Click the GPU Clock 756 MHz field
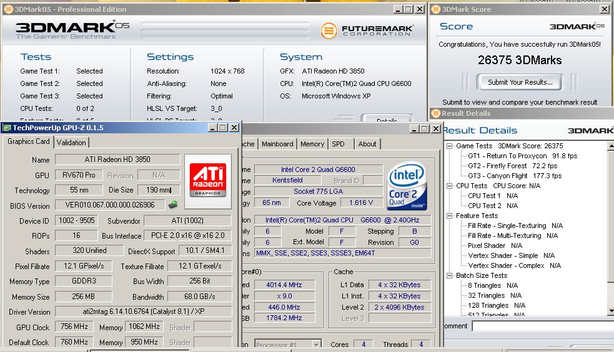This screenshot has width=614, height=352. (x=74, y=326)
